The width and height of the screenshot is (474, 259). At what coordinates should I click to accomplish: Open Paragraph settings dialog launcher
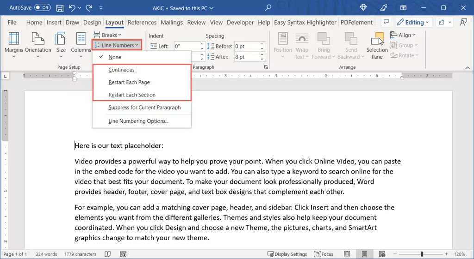coord(266,67)
